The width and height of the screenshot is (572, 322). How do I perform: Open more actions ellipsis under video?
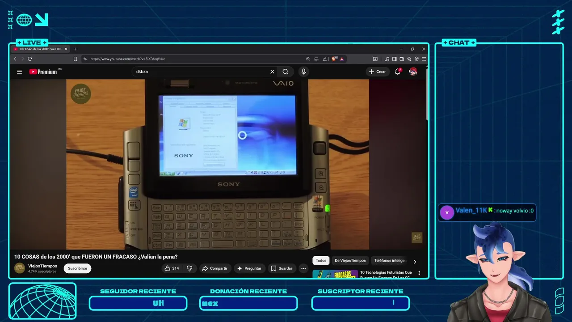(303, 268)
